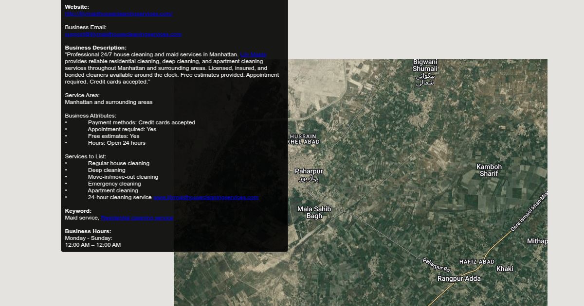
Task: Click "Maid service," keyword text
Action: click(82, 218)
